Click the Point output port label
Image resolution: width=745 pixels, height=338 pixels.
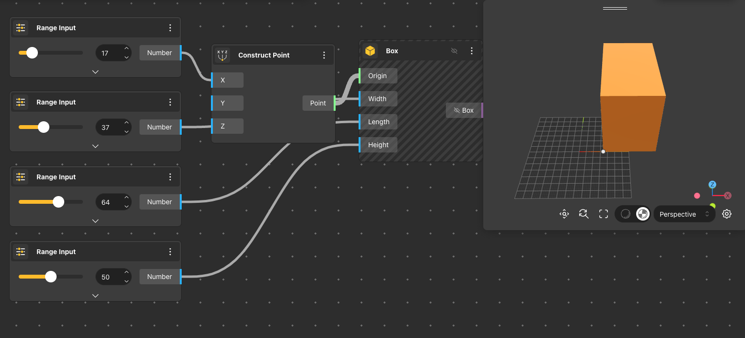pyautogui.click(x=318, y=103)
